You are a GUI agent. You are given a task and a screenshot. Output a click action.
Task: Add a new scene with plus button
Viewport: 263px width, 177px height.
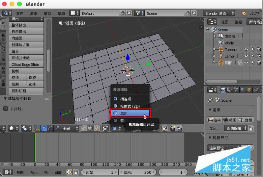pyautogui.click(x=188, y=13)
